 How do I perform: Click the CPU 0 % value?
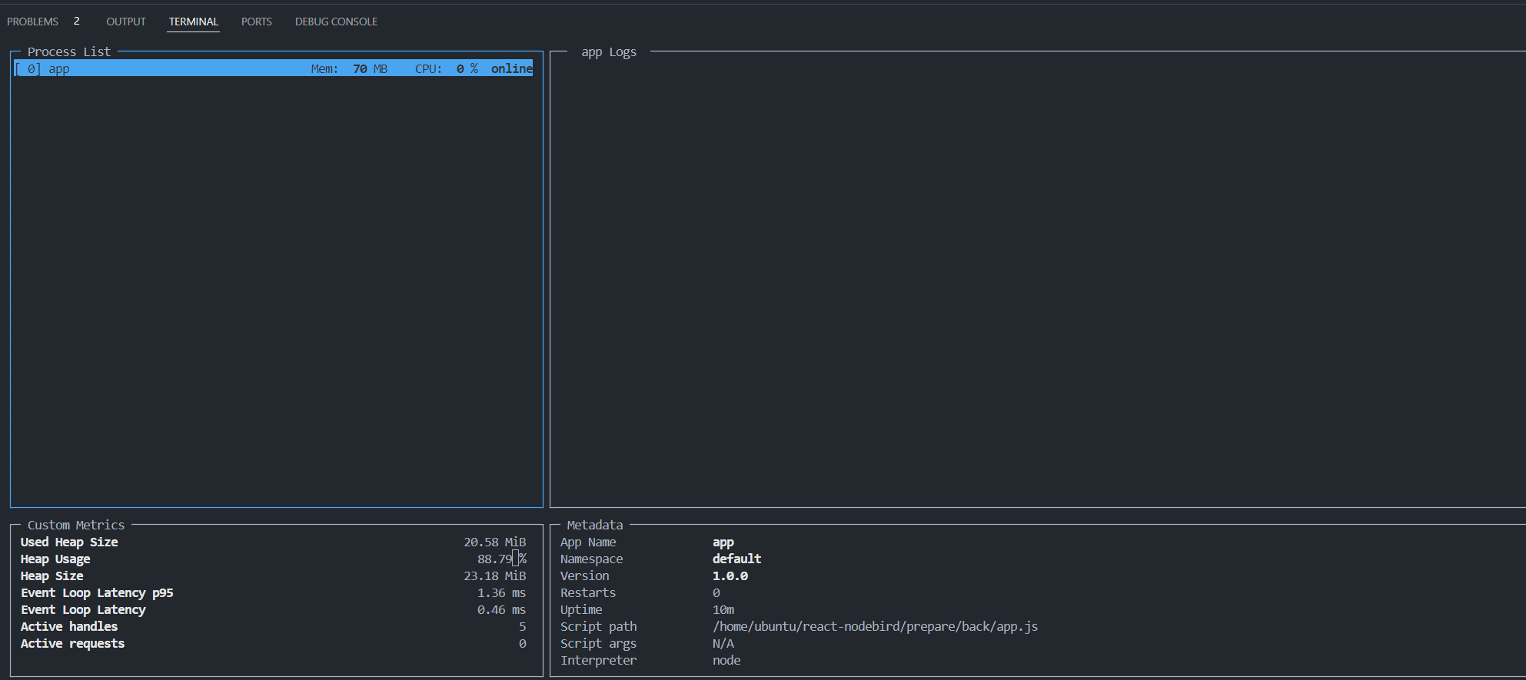447,68
